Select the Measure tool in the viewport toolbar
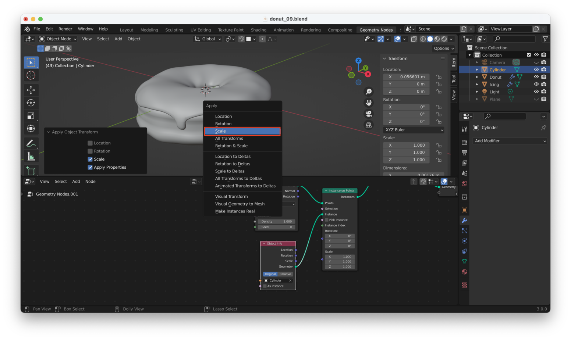571x340 pixels. pos(31,157)
